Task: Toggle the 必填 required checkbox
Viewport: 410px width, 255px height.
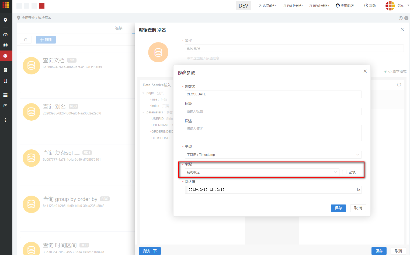Action: click(x=344, y=172)
